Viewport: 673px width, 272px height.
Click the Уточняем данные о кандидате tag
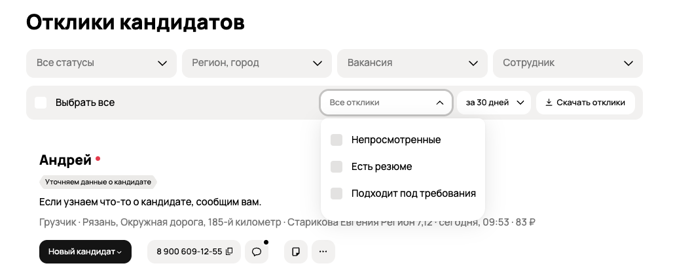(98, 182)
